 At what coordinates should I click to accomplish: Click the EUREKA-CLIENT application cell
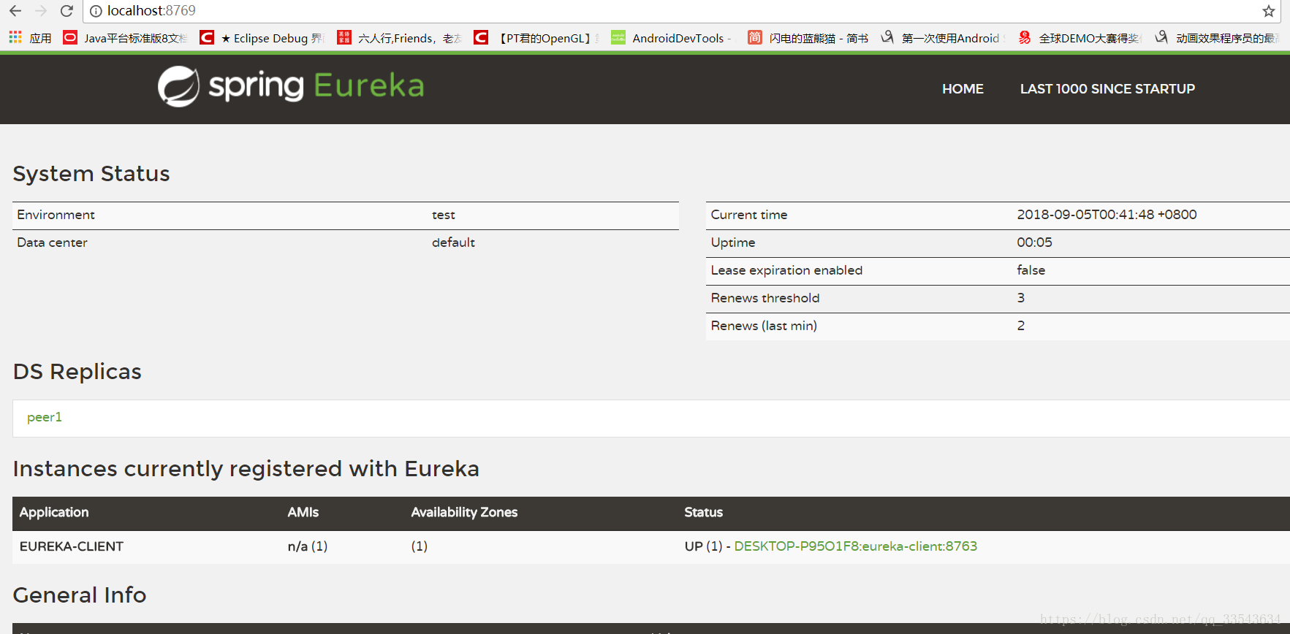(x=72, y=546)
